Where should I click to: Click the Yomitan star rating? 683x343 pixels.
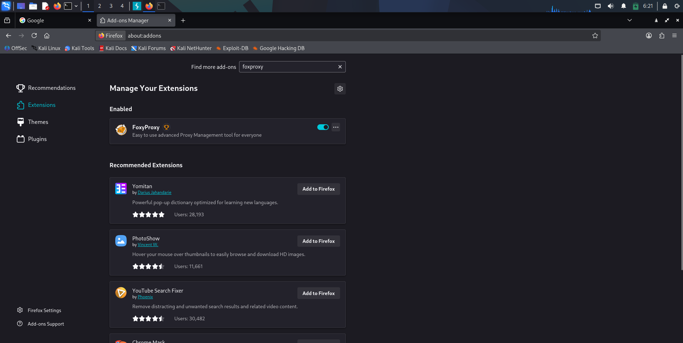(148, 214)
